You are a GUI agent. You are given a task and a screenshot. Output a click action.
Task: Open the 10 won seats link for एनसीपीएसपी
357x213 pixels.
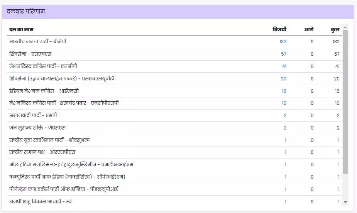(x=284, y=103)
